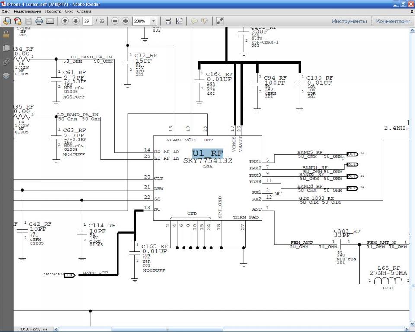Click the C303_RF capacitor label
The width and height of the screenshot is (415, 332).
[x=347, y=231]
